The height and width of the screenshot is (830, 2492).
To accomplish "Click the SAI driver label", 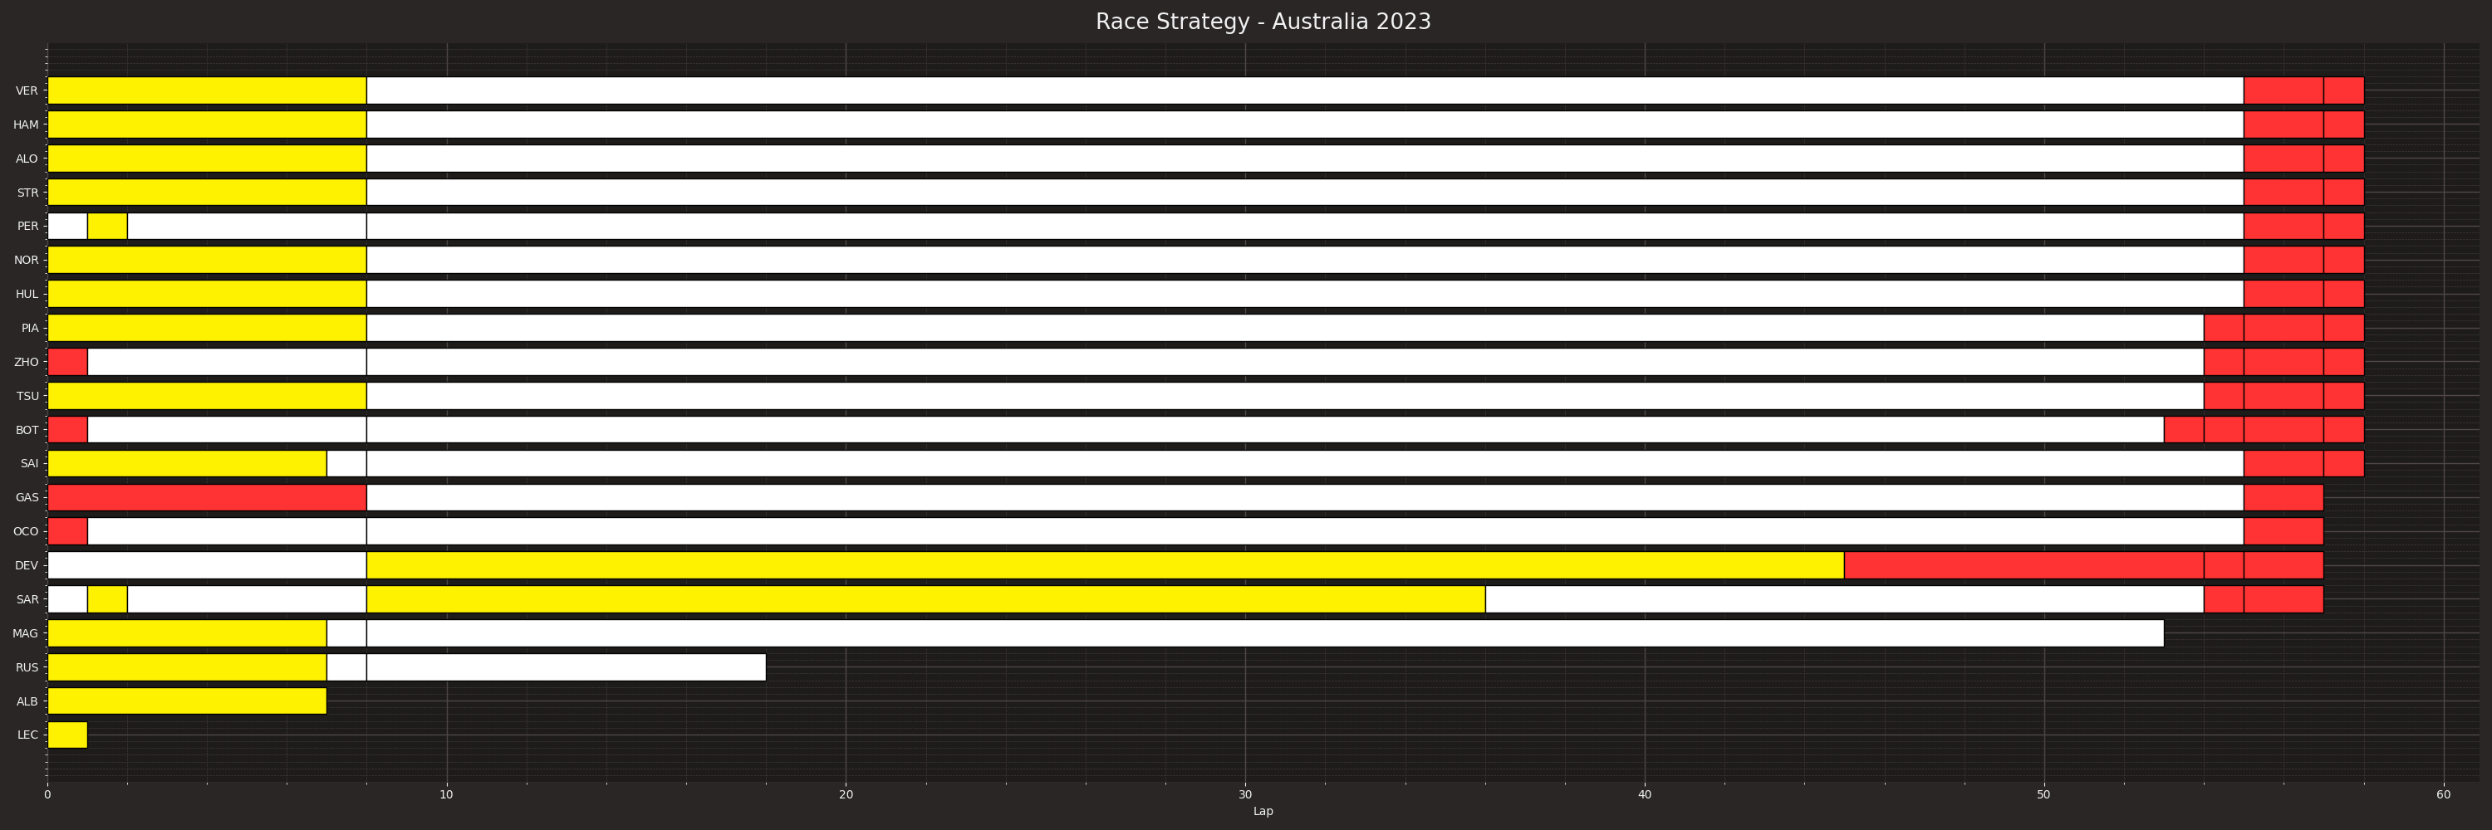I will click(x=30, y=464).
